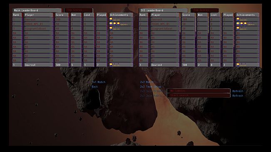Click Won column header in 2V2 LeaderBoard
Image resolution: width=271 pixels, height=152 pixels.
202,15
